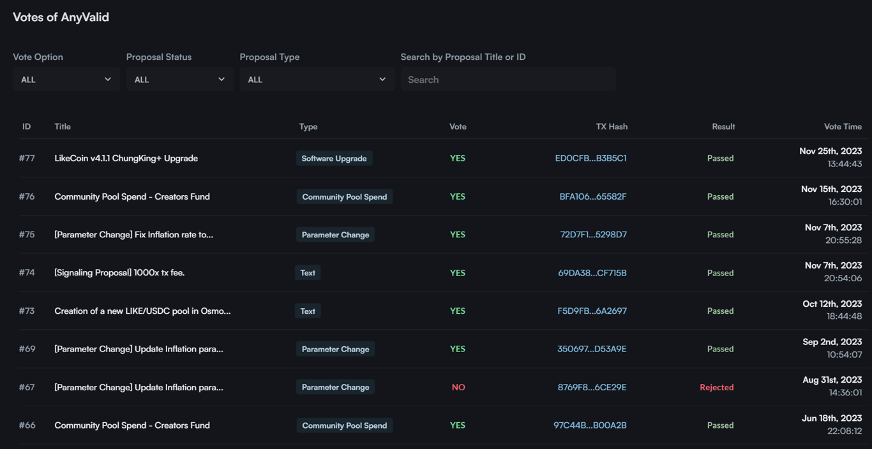The image size is (872, 449).
Task: Click the Rejected result on #67
Action: point(717,387)
